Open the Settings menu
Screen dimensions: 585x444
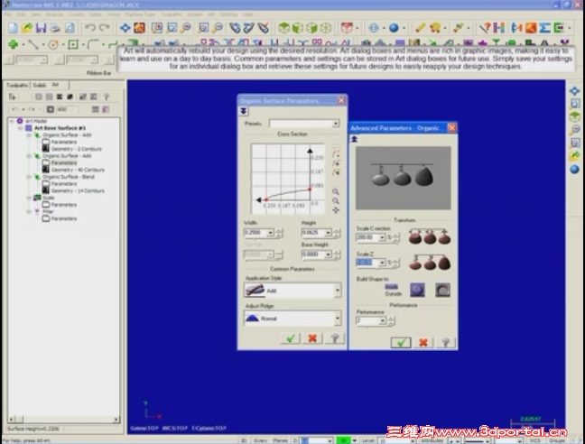pyautogui.click(x=228, y=14)
